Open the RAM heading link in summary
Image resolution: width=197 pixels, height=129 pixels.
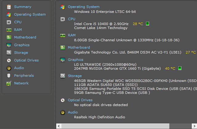point(72,35)
